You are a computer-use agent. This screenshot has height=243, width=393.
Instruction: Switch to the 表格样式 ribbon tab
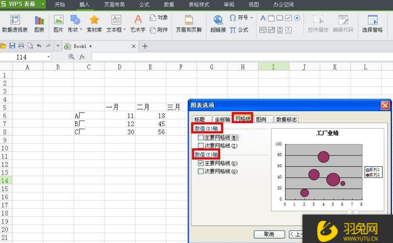click(x=199, y=5)
